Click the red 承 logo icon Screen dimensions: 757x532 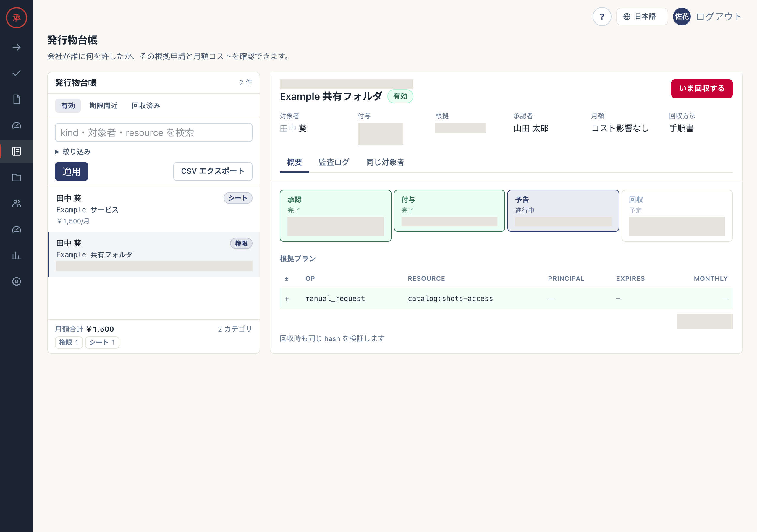point(17,18)
